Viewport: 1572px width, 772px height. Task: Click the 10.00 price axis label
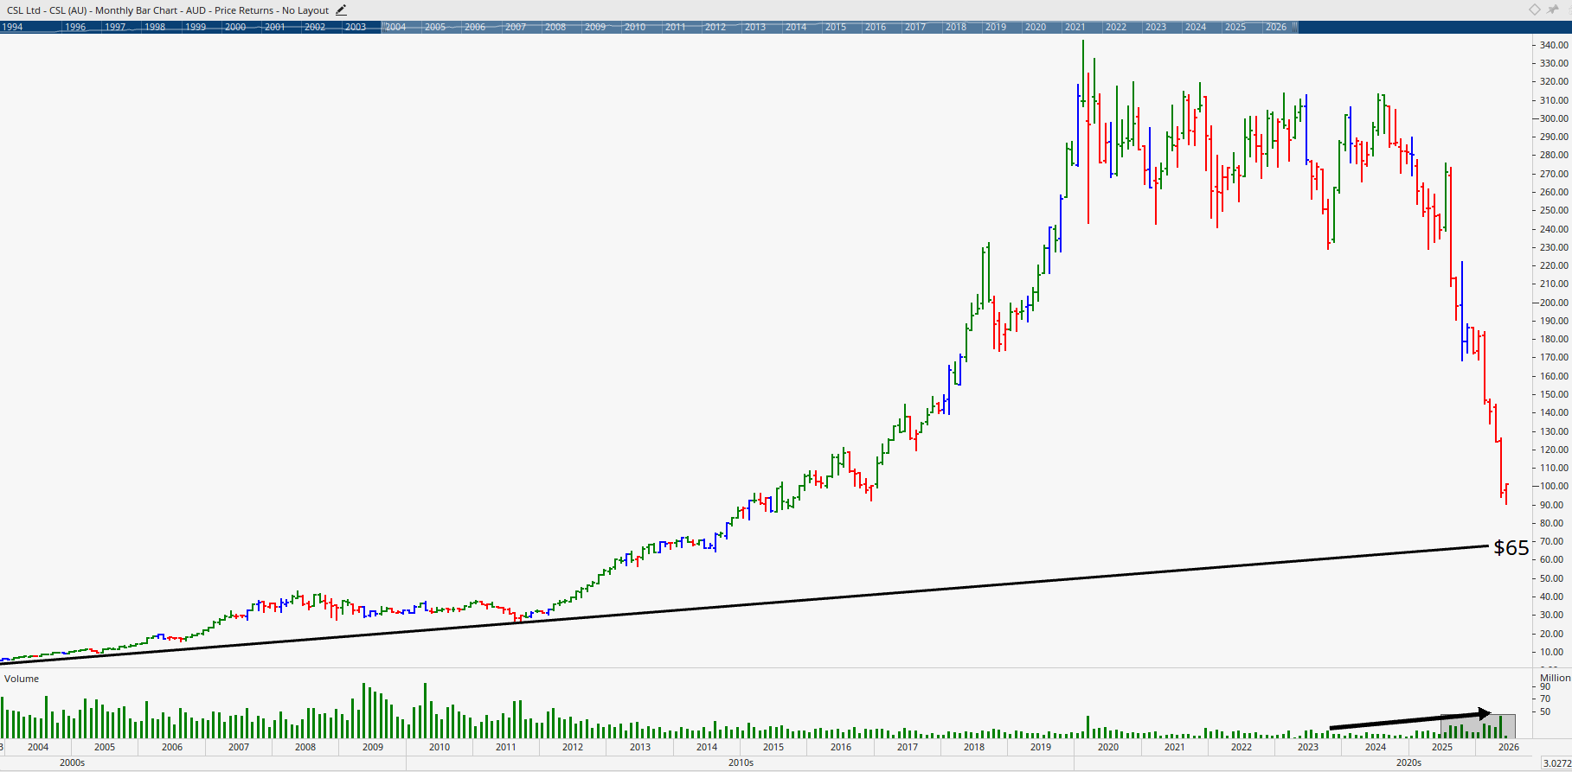click(x=1551, y=652)
